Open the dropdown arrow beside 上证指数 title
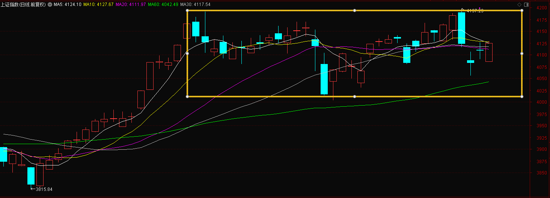This screenshot has width=550, height=198. pos(50,5)
